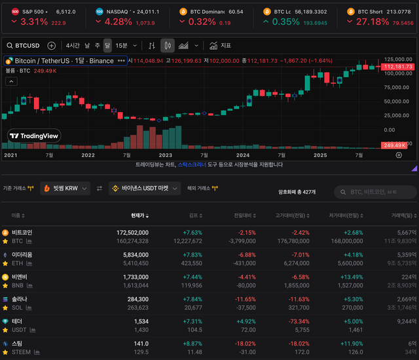The image size is (419, 360).
Task: Click the chart corner resize handle
Action: tap(414, 168)
